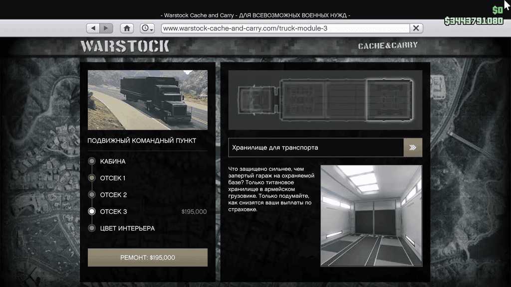Screen dimensions: 511x287
Task: Click the vehicle storage interior preview image
Action: tap(371, 216)
